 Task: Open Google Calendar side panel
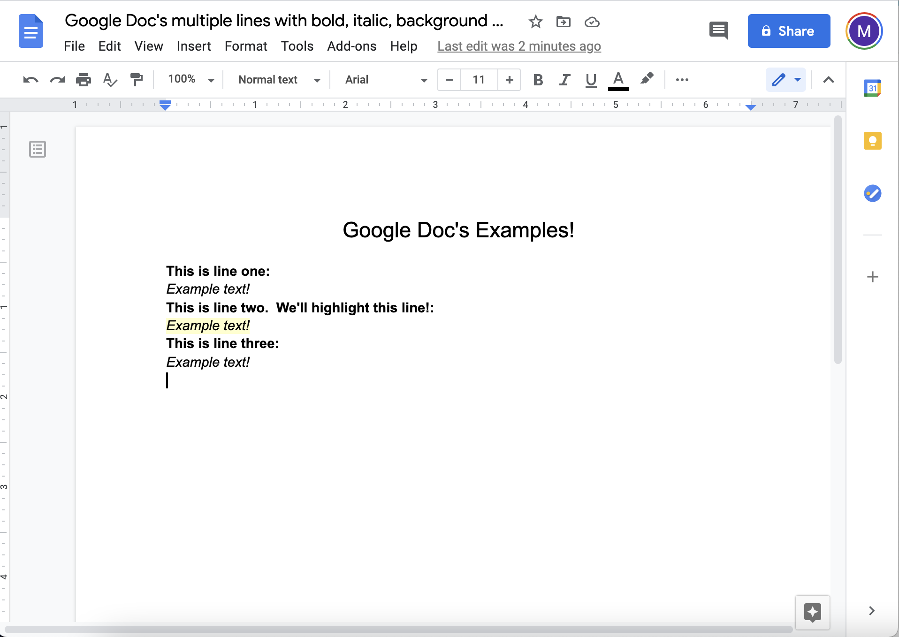coord(872,88)
